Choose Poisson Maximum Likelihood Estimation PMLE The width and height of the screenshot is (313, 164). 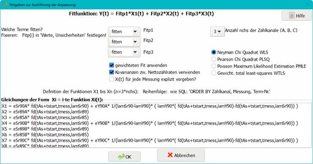214,66
